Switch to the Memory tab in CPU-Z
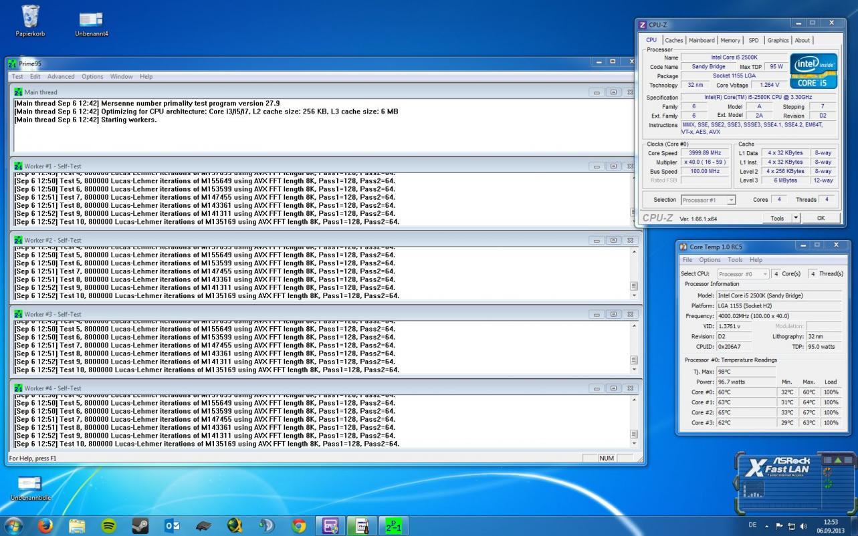The width and height of the screenshot is (858, 536). click(730, 40)
